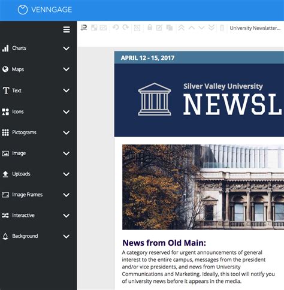Viewport: 284px width, 290px height.
Task: Expand the Maps chevron
Action: [x=67, y=69]
